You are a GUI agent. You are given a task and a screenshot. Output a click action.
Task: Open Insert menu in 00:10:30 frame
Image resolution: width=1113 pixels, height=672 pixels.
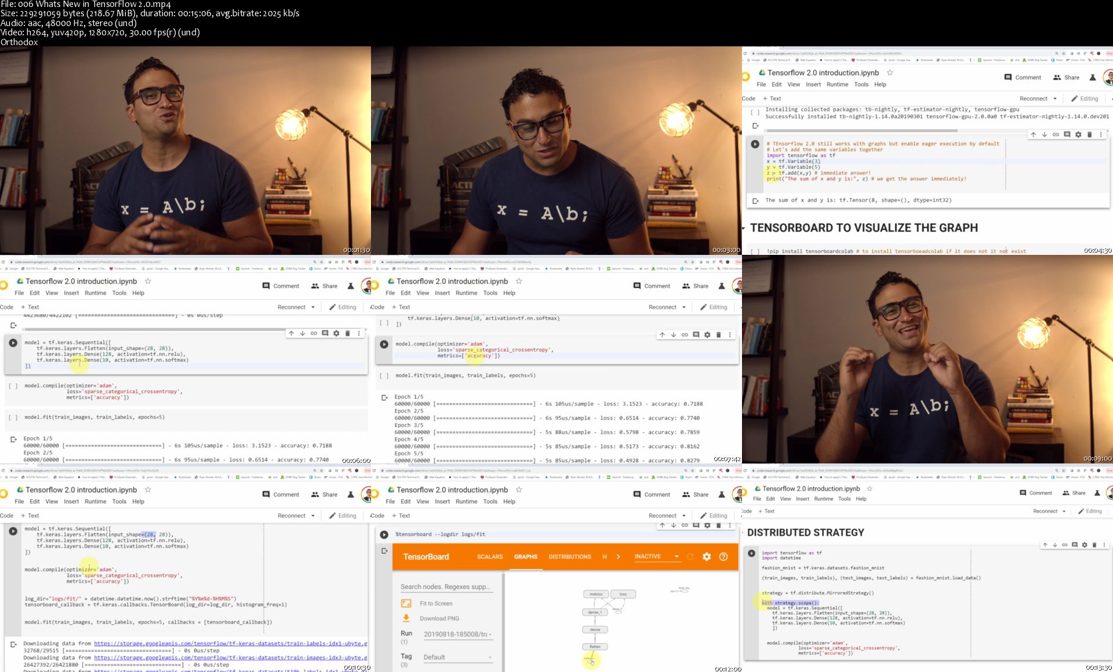coord(71,502)
